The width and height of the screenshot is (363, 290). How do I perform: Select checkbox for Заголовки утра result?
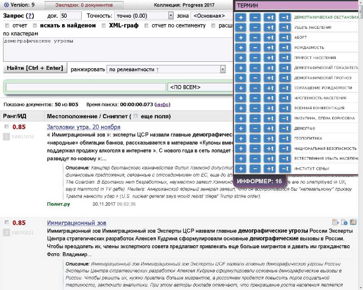tap(7, 126)
